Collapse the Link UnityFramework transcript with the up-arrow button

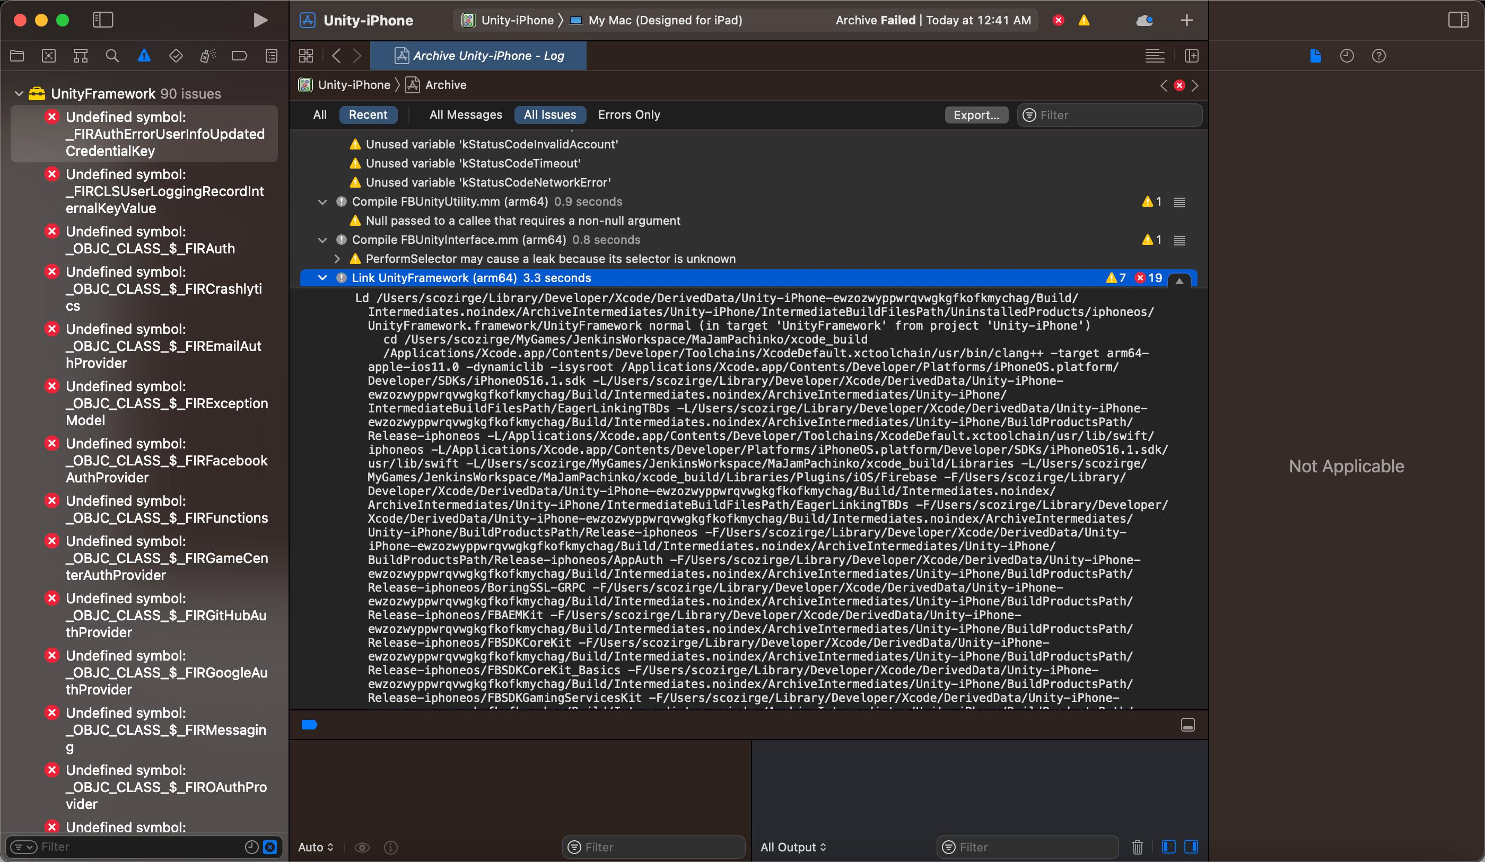(1179, 281)
